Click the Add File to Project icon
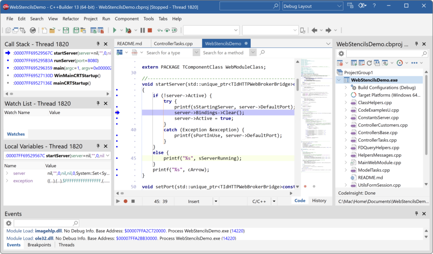Image resolution: width=433 pixels, height=254 pixels. click(x=93, y=30)
